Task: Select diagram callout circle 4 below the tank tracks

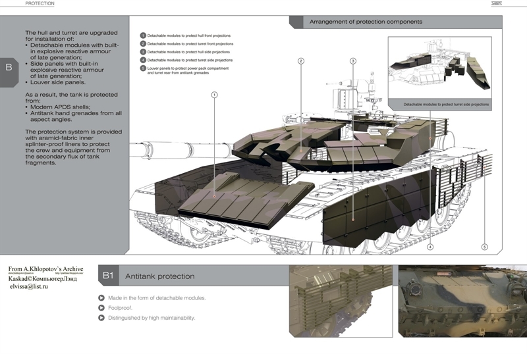Action: point(430,247)
